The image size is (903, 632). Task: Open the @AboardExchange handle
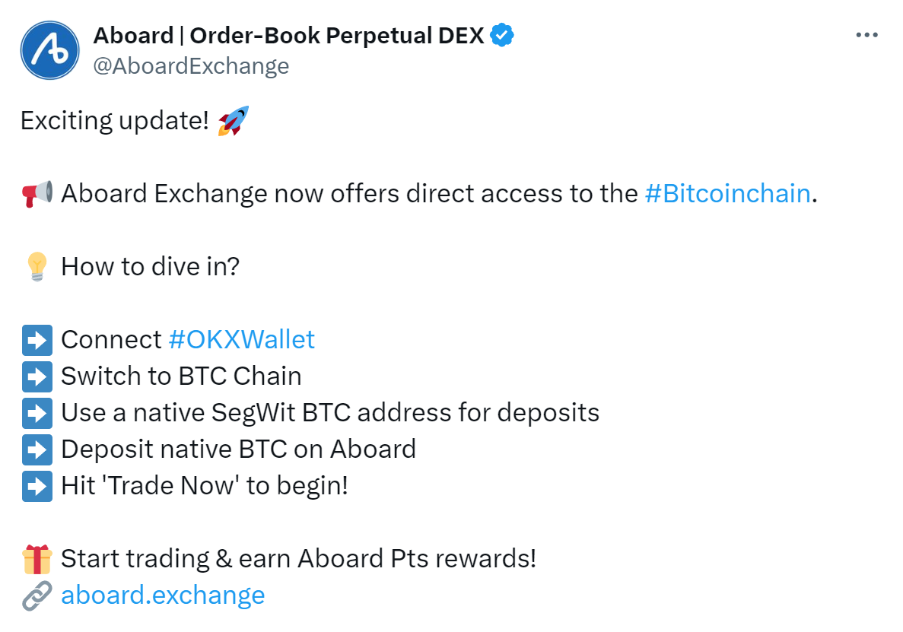click(x=191, y=66)
